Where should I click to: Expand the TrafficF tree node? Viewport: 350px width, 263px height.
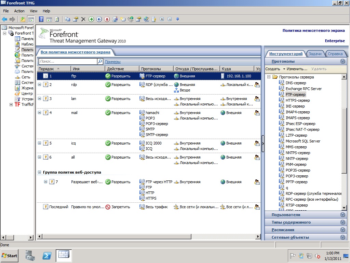pyautogui.click(x=11, y=104)
